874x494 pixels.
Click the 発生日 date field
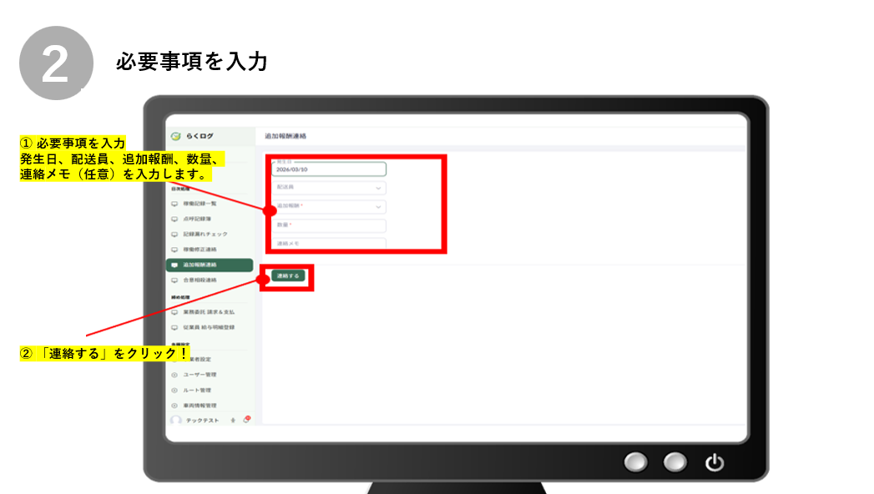pyautogui.click(x=329, y=169)
